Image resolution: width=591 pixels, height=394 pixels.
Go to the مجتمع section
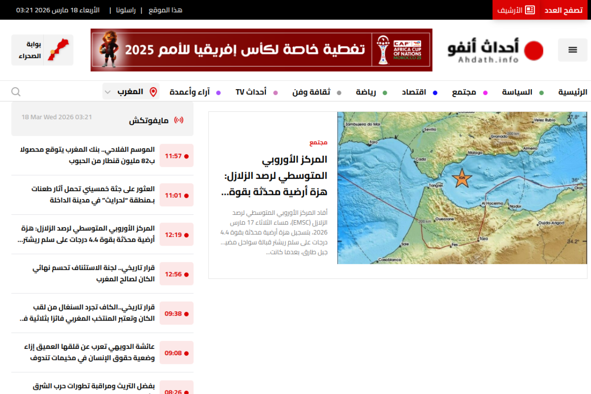coord(464,92)
